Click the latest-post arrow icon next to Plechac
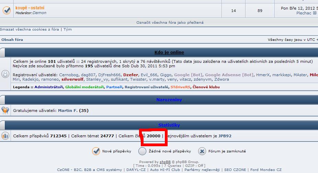The height and width of the screenshot is (173, 318). tap(315, 13)
